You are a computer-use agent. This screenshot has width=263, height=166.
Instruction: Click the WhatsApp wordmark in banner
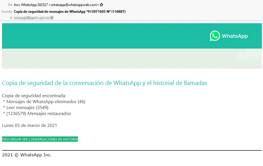[235, 36]
